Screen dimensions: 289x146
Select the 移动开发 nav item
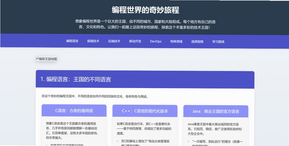[x=135, y=41]
